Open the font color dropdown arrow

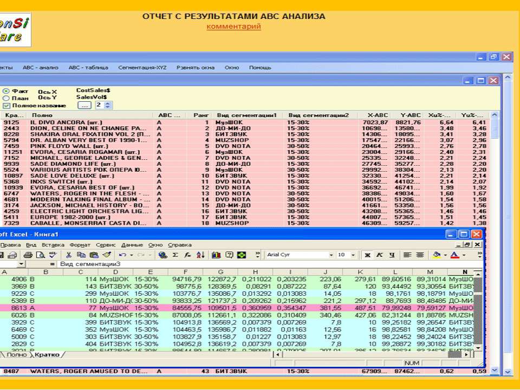click(x=464, y=255)
